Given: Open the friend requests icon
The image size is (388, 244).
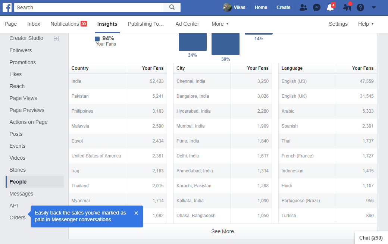Looking at the screenshot, I should click(303, 7).
